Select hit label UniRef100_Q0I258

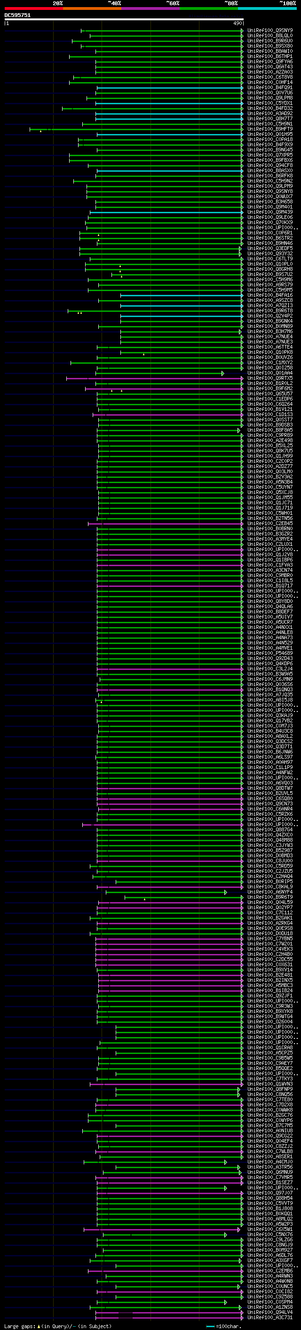tap(270, 368)
